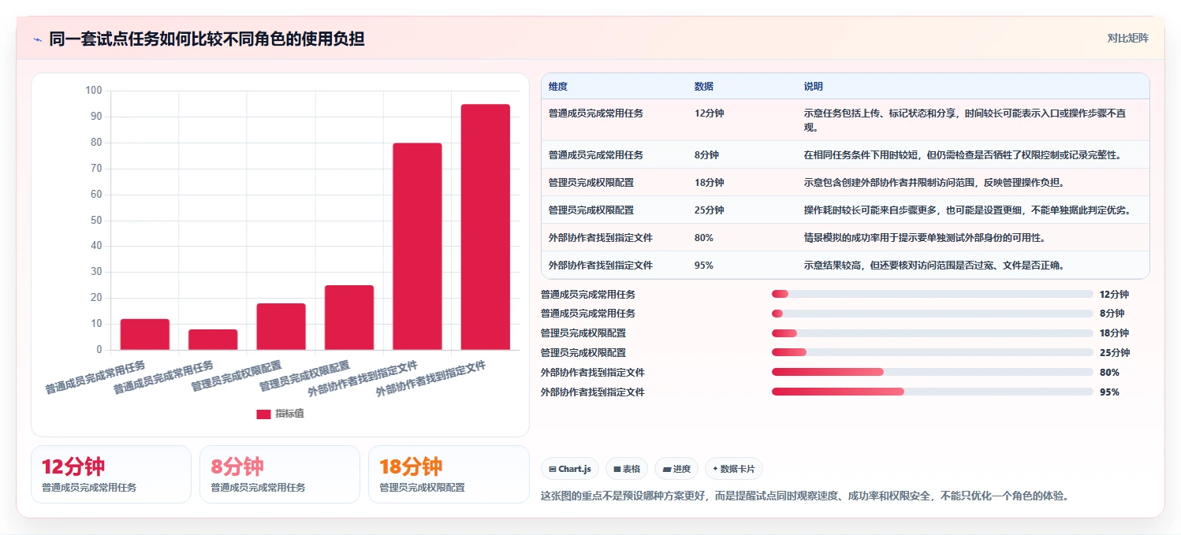Open the red 12分钟 data card
The width and height of the screenshot is (1181, 535).
[111, 474]
